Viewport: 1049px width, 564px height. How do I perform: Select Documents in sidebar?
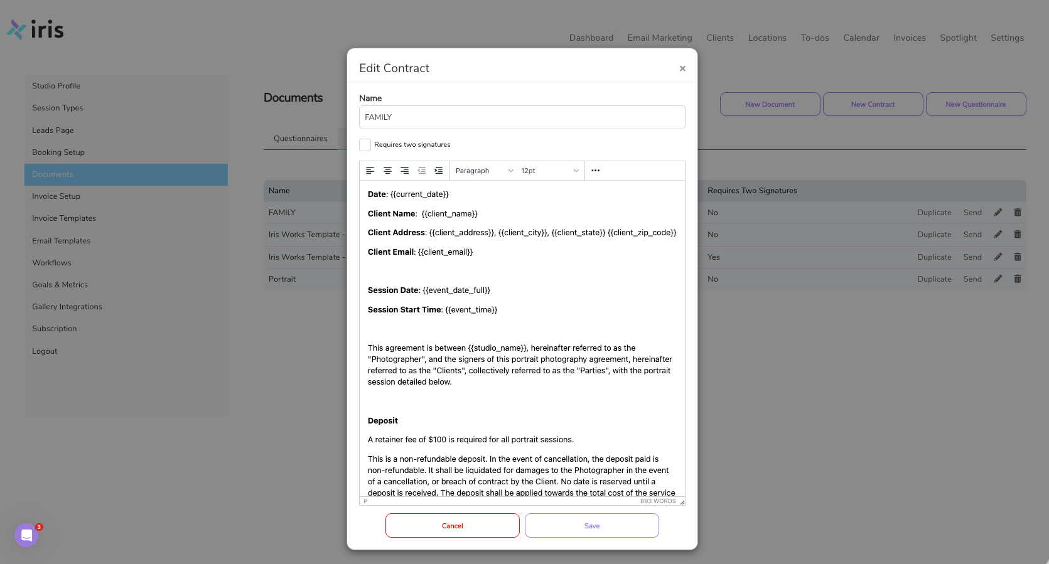(126, 174)
